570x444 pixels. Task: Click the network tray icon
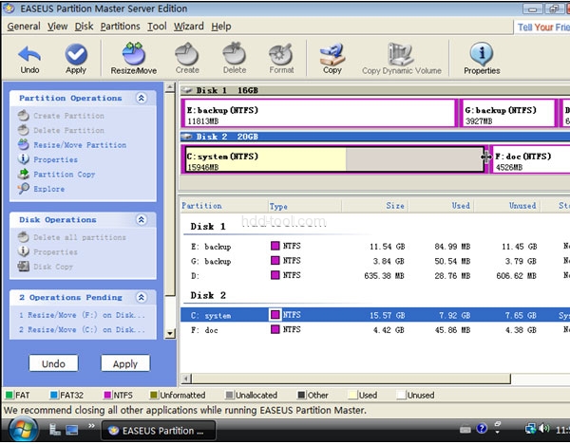click(x=530, y=429)
